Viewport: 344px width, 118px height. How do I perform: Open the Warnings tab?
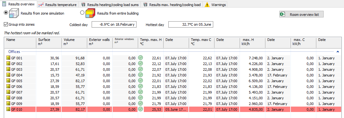pos(215,4)
